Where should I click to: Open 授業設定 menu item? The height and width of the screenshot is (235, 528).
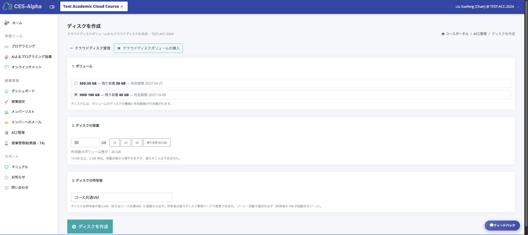(x=18, y=101)
